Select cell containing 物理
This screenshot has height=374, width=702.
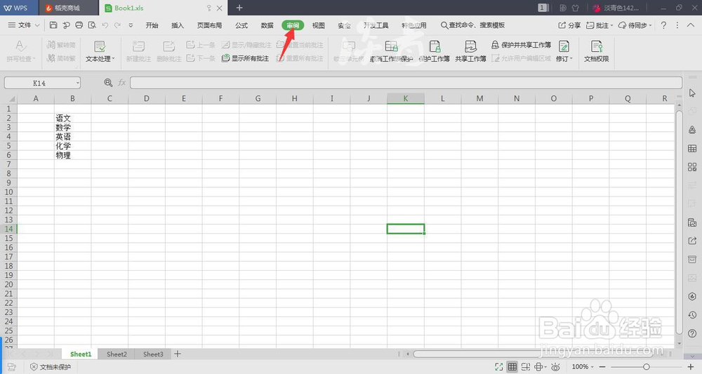pos(72,155)
